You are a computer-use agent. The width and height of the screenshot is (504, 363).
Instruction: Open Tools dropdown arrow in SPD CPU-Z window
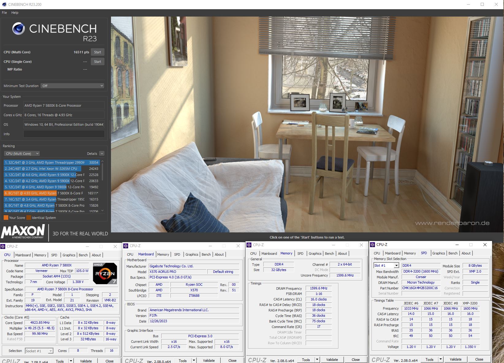coord(441,359)
